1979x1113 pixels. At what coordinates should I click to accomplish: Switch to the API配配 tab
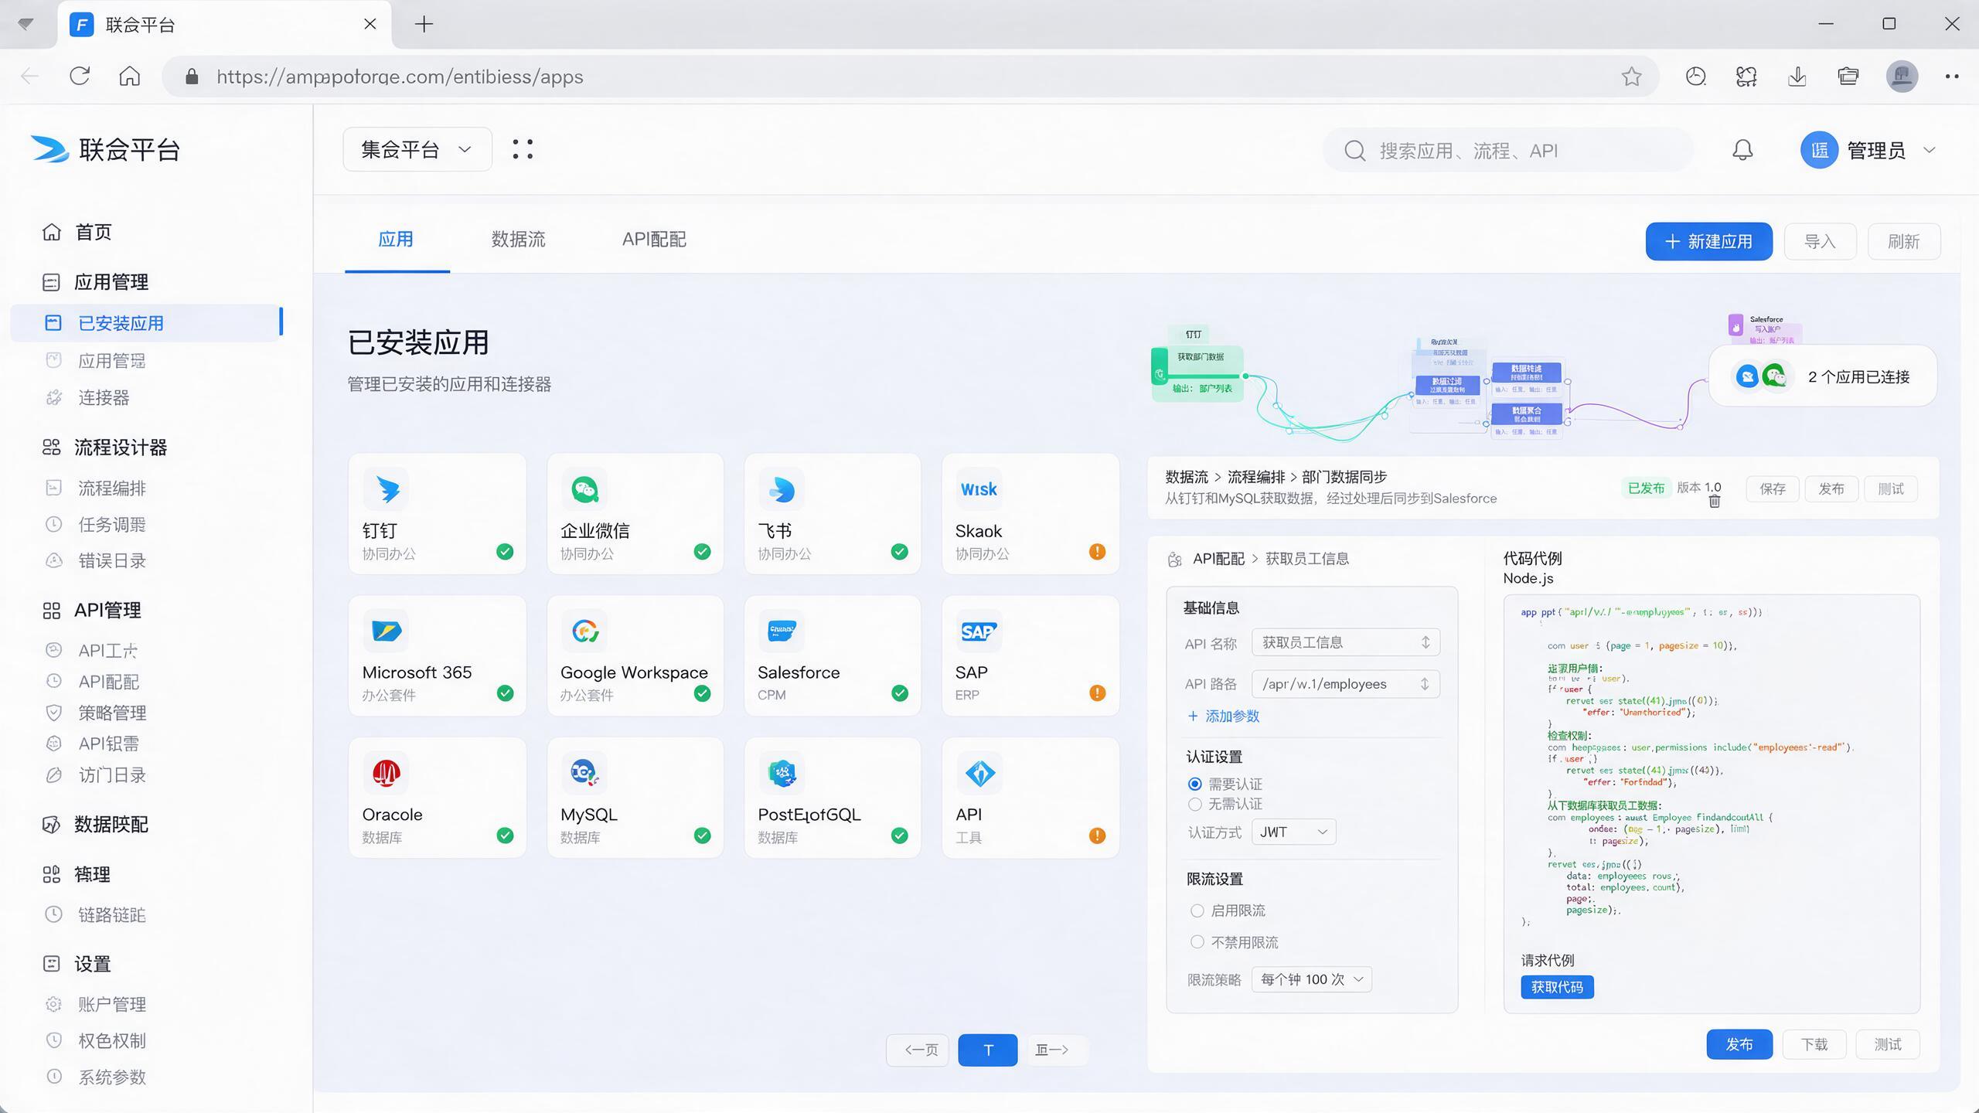(654, 240)
